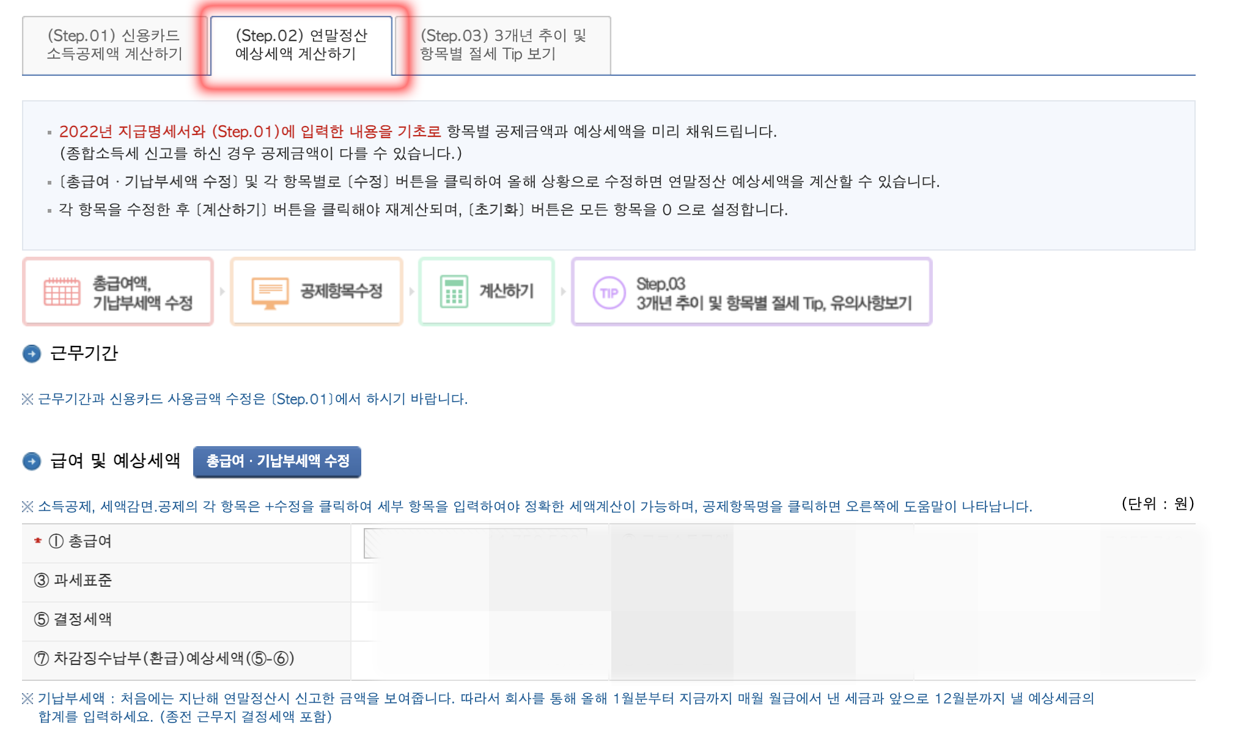Screen dimensions: 1258x753
Task: Click the arrow between 공제항목수정 and 계산하기
Action: [x=411, y=292]
